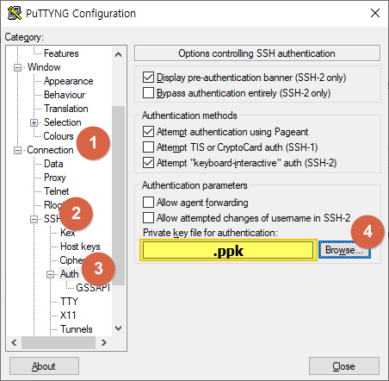
Task: Enable Bypass authentication entirely checkbox
Action: [148, 93]
